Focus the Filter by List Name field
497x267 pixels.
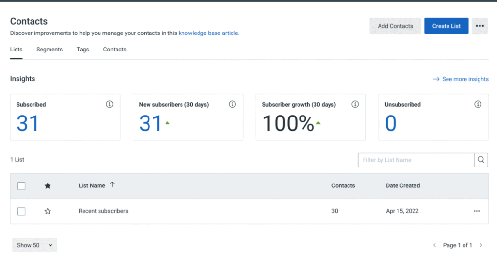[416, 160]
